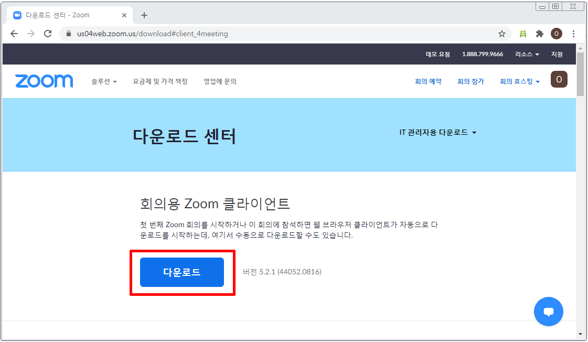The image size is (588, 342).
Task: Open the Chrome profile avatar in the toolbar
Action: click(x=557, y=34)
